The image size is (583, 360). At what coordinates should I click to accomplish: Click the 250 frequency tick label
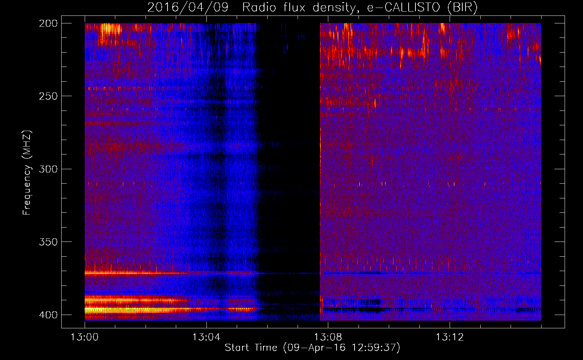[48, 96]
